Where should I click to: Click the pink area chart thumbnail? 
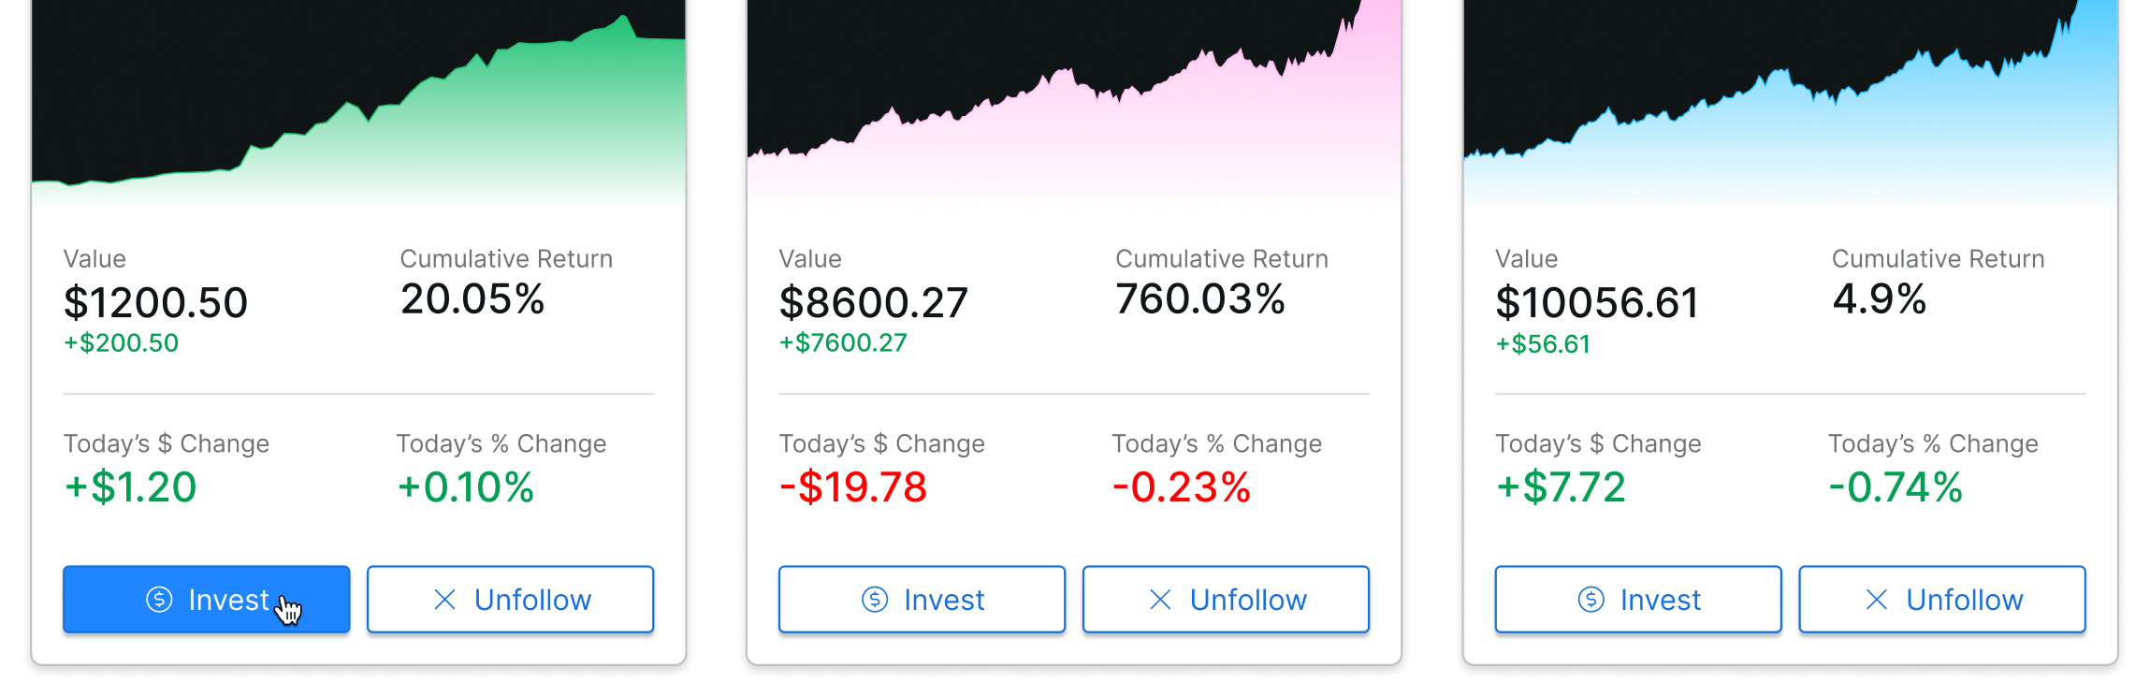pyautogui.click(x=1074, y=103)
